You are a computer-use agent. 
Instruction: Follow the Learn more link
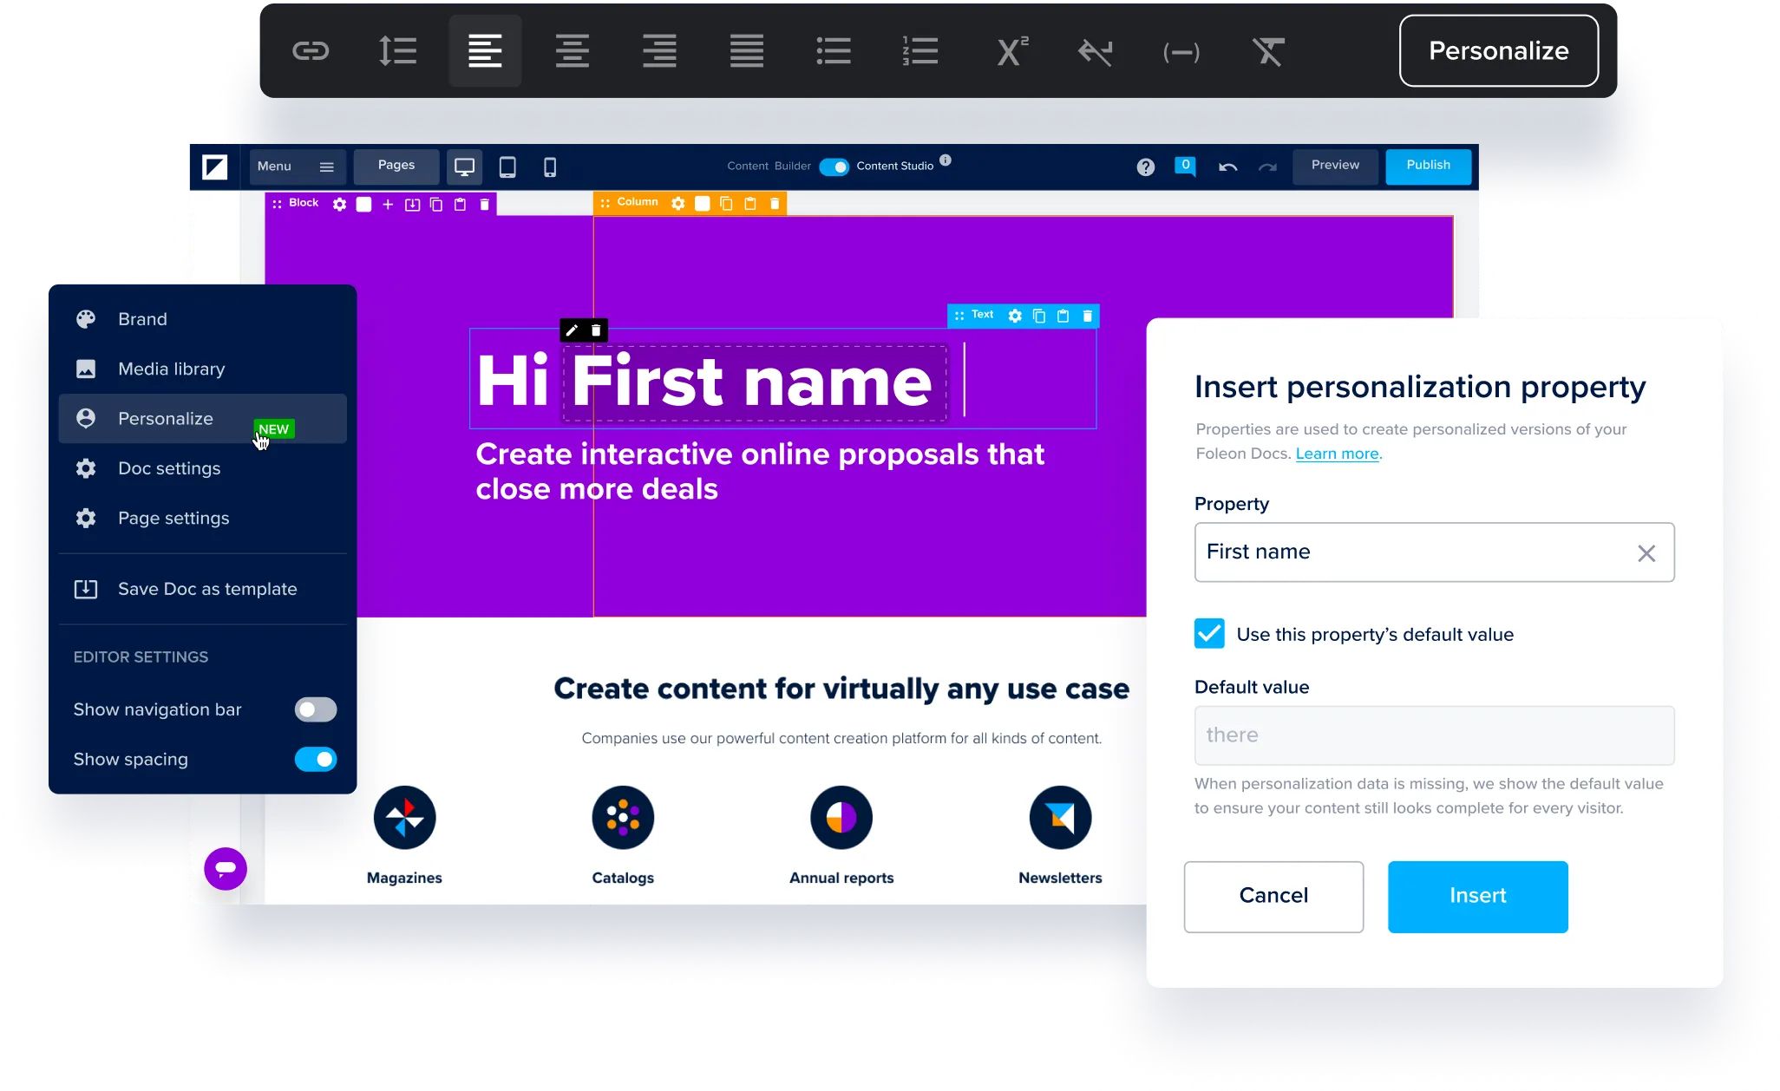tap(1337, 454)
